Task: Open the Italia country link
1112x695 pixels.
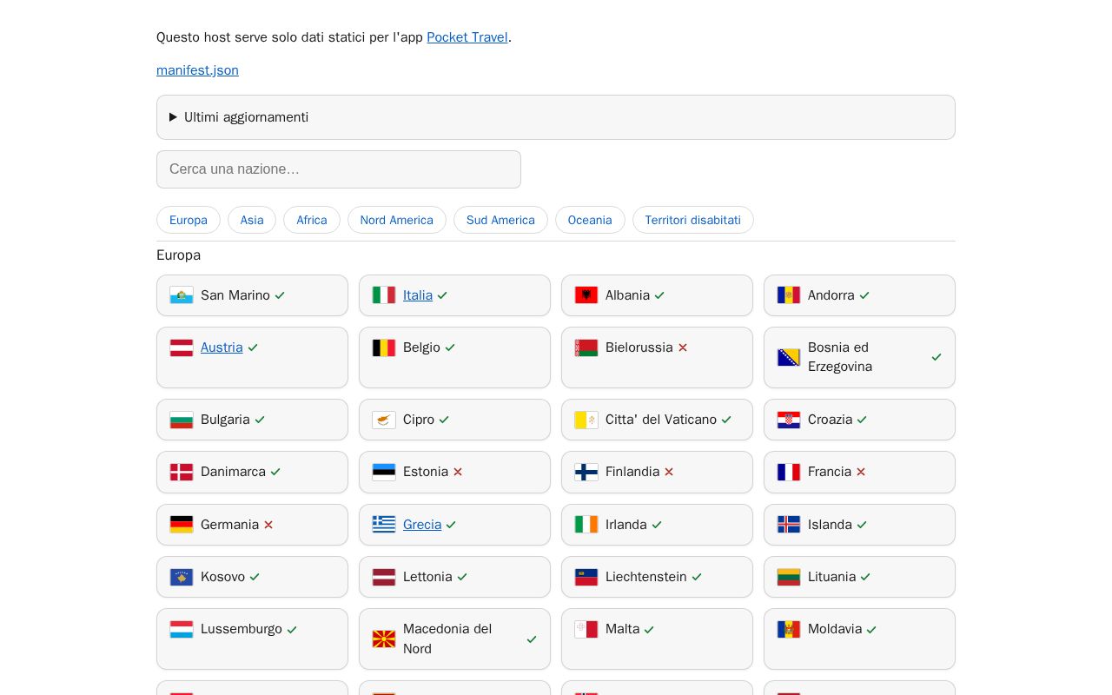Action: (x=418, y=295)
